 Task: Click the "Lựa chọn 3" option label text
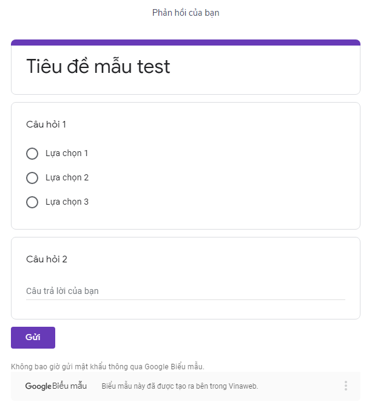[67, 202]
